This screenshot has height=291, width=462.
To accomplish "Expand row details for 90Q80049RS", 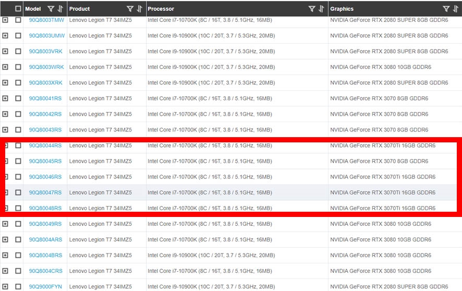I will [x=5, y=224].
